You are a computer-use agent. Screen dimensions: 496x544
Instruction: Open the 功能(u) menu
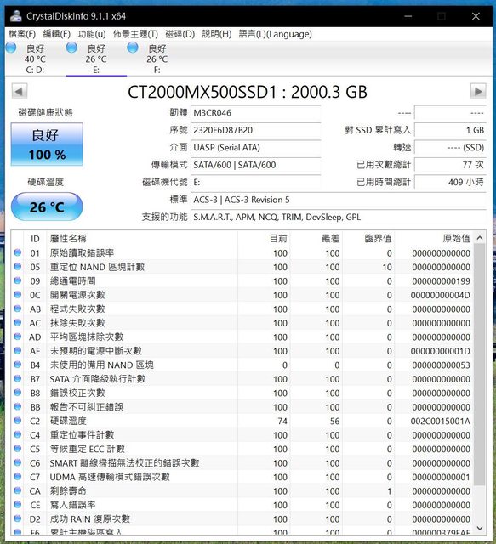92,34
